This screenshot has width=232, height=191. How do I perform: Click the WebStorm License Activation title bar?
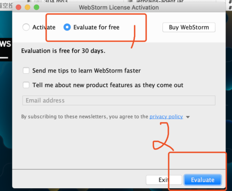(119, 7)
